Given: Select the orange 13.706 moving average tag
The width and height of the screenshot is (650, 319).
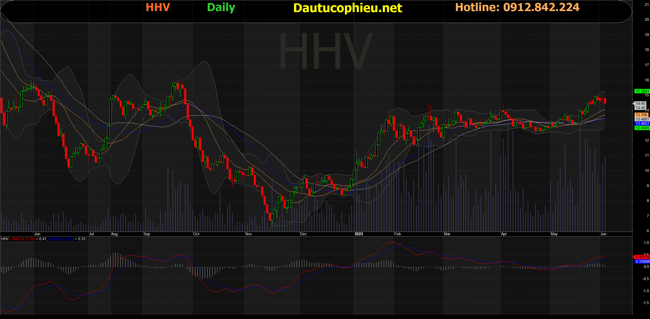Looking at the screenshot, I should click(641, 115).
